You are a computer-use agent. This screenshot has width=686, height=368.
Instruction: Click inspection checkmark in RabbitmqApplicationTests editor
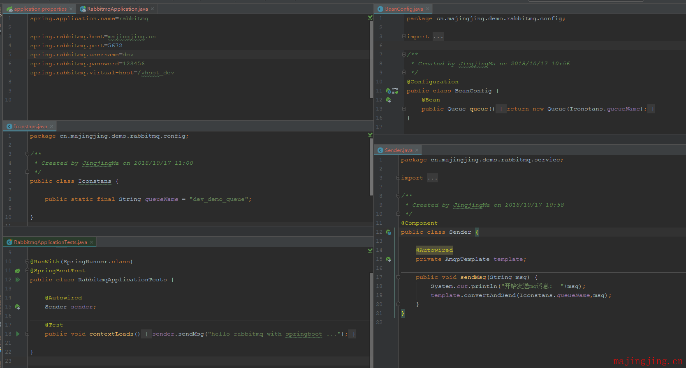pos(370,251)
